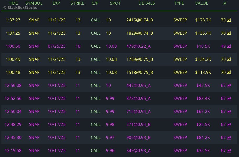
Task: Sort by the IV column header
Action: click(x=224, y=3)
